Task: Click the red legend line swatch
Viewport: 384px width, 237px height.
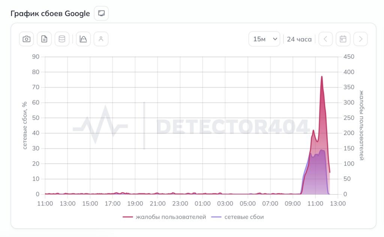Action: [127, 217]
